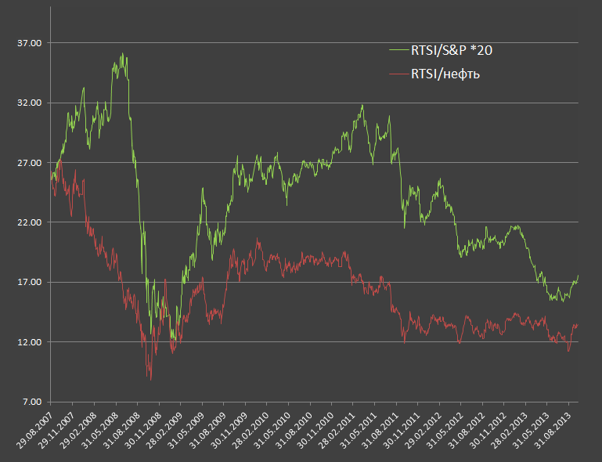Select the 22.00 y-axis value
Screen dimensions: 602x462
pos(28,222)
